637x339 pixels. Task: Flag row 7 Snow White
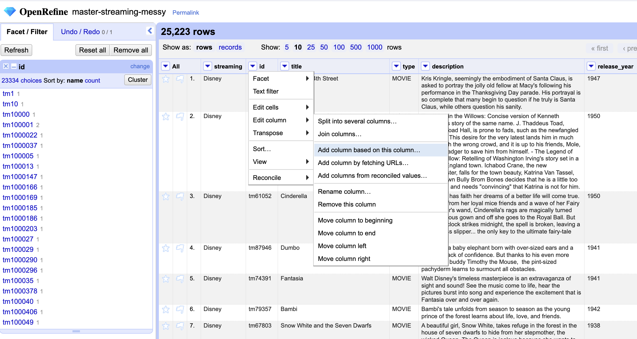point(180,326)
